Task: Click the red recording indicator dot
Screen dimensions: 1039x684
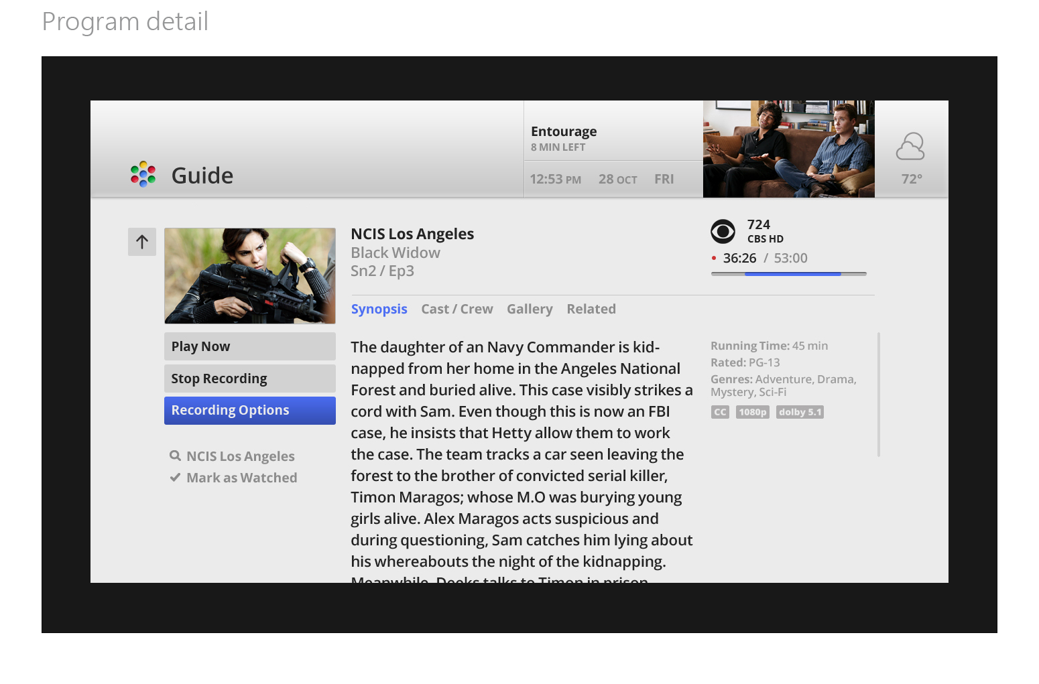Action: (x=714, y=258)
